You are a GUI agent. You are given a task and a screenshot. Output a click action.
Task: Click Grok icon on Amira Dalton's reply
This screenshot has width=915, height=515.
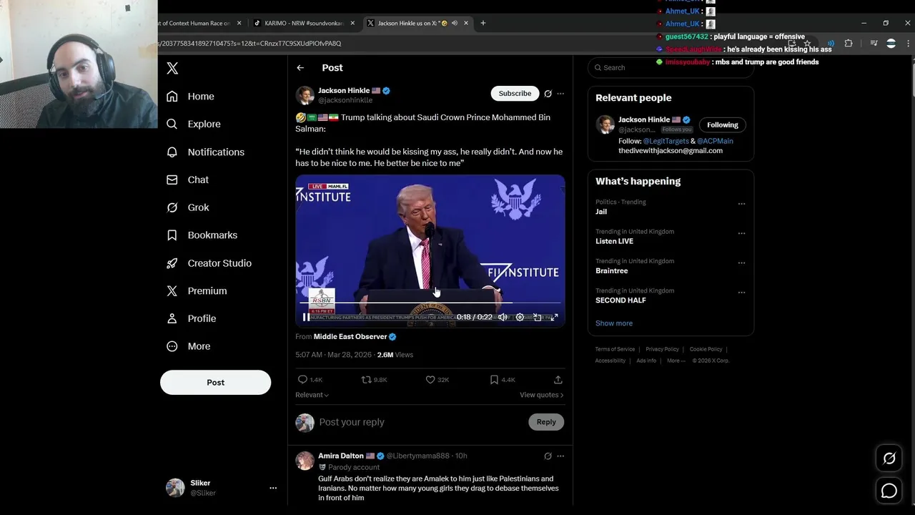(548, 456)
